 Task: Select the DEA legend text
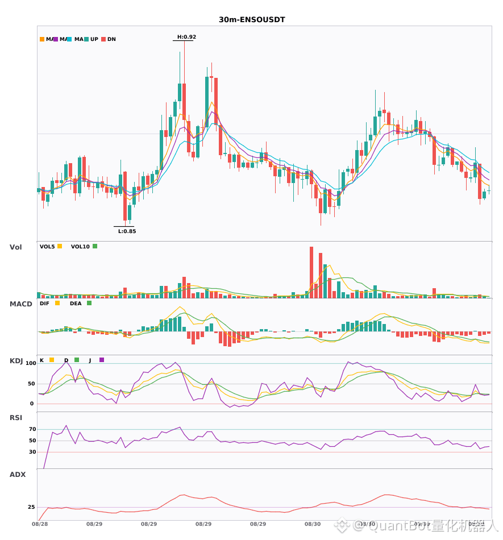click(76, 304)
